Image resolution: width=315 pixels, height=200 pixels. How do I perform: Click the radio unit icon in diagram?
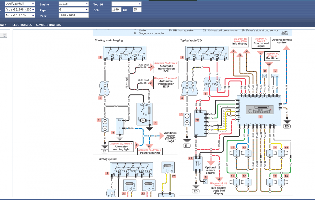258,110
